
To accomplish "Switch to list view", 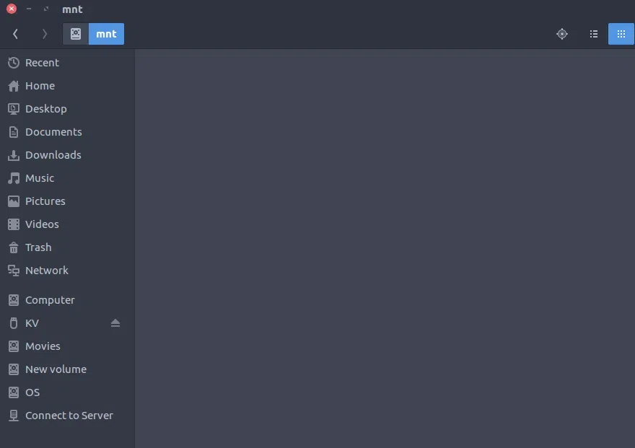I will point(594,34).
